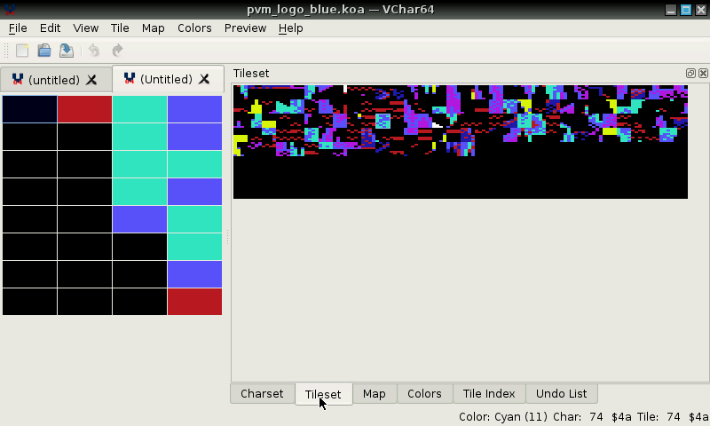Viewport: 710px width, 426px height.
Task: Switch to the Tileset tab
Action: [x=323, y=394]
